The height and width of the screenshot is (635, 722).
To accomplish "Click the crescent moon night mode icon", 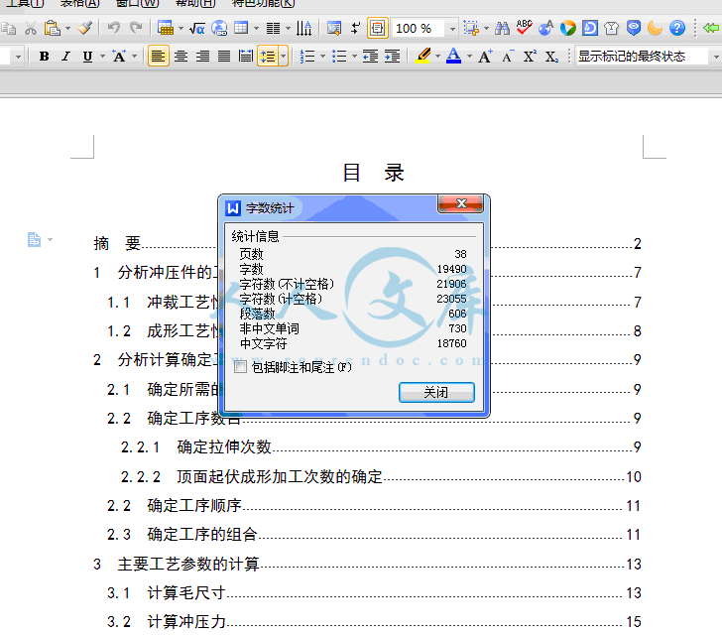I will pyautogui.click(x=655, y=29).
